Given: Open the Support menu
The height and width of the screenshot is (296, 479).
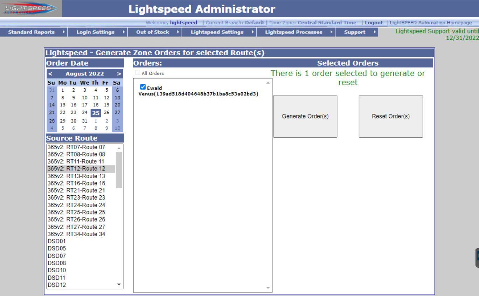Looking at the screenshot, I should click(x=357, y=32).
